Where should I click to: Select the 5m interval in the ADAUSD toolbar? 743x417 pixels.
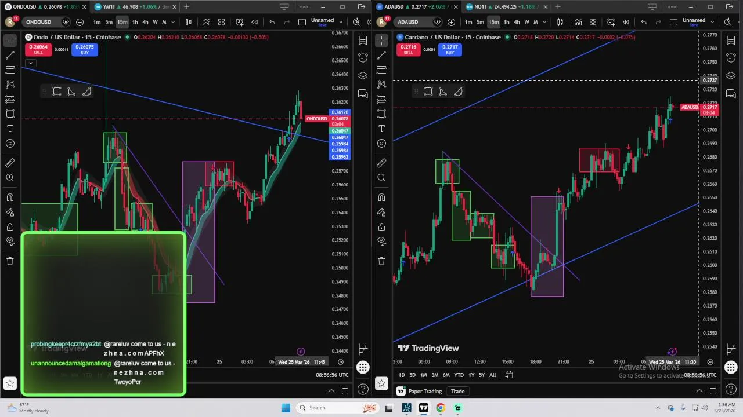click(480, 22)
